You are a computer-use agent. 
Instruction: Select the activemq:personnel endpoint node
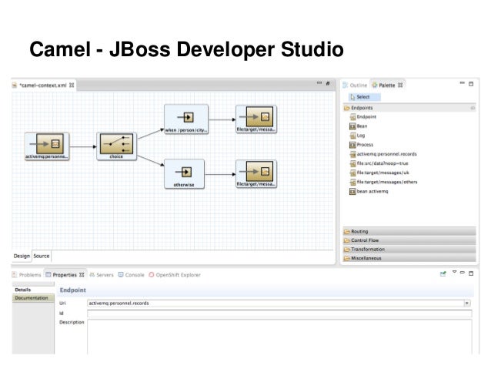pyautogui.click(x=47, y=146)
